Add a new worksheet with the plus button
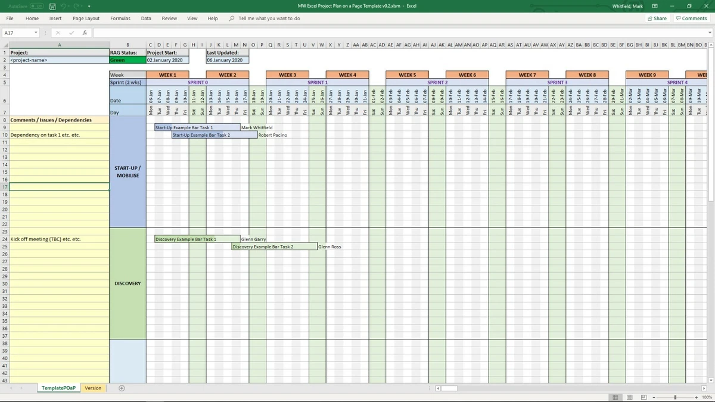 tap(122, 388)
